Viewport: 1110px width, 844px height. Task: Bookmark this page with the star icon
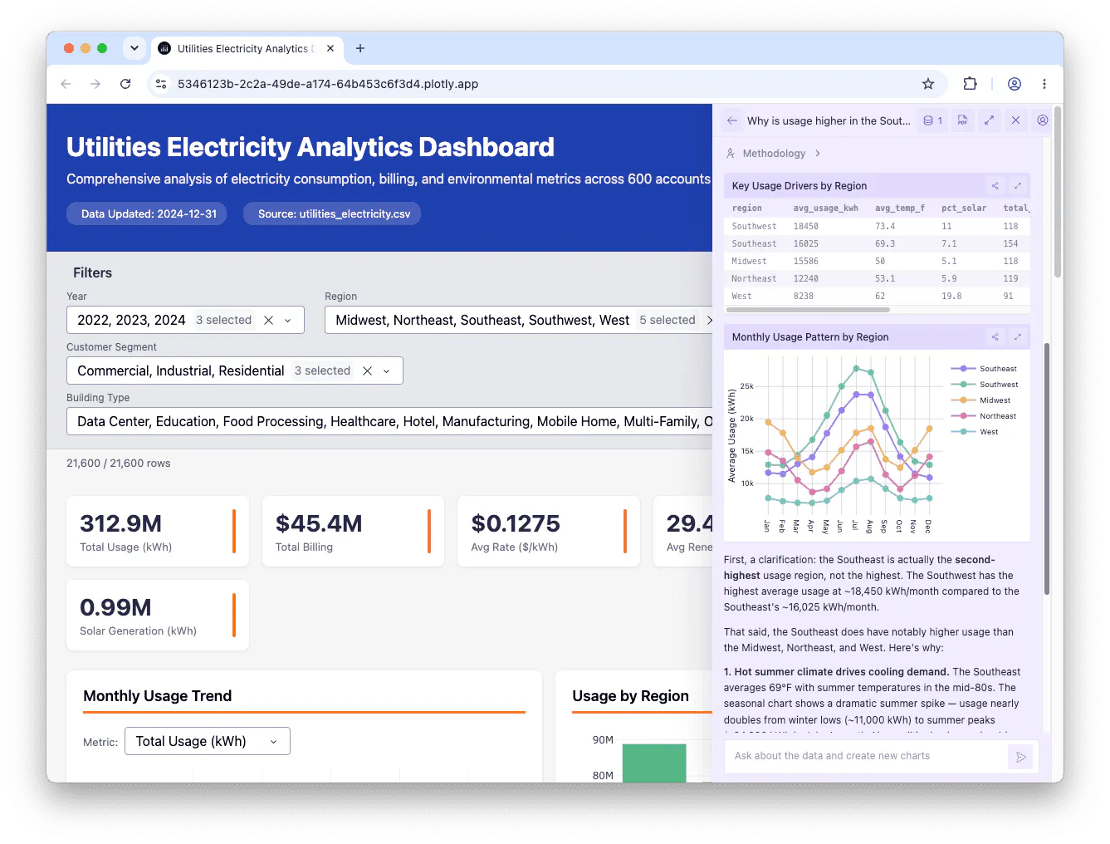tap(928, 84)
